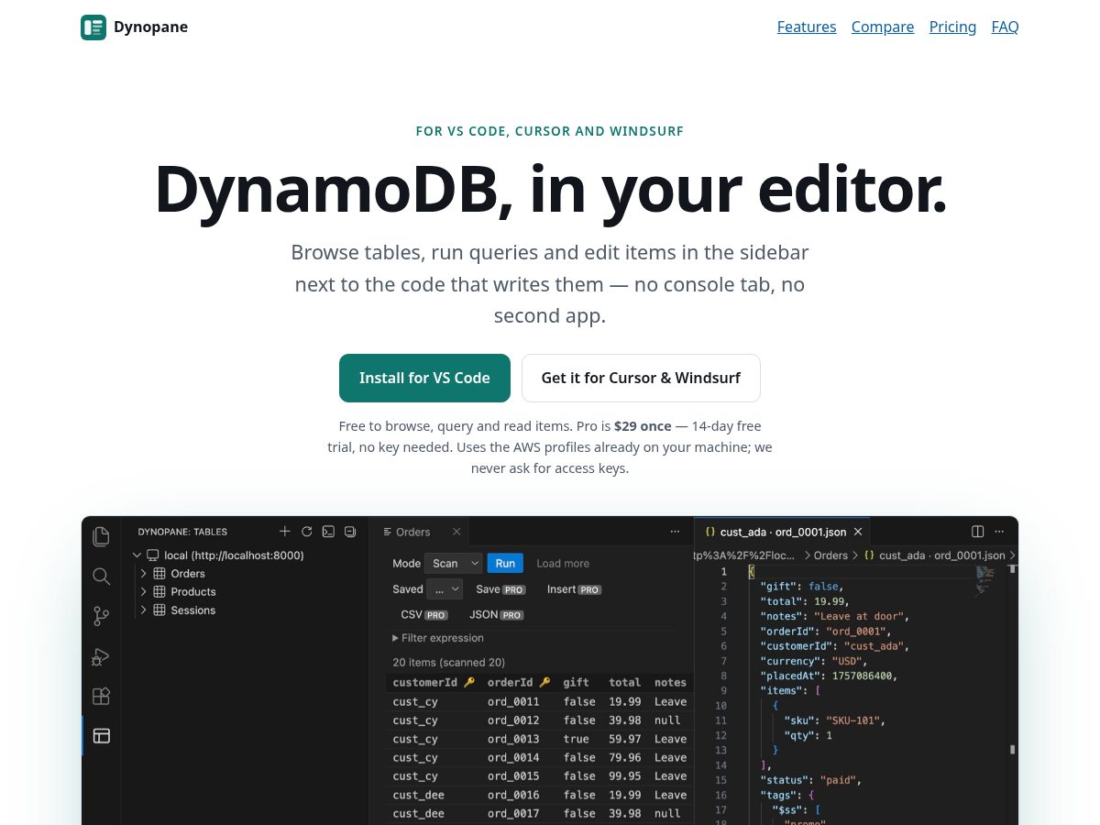The image size is (1100, 825).
Task: Click the braces icon on the json tab
Action: (x=709, y=532)
